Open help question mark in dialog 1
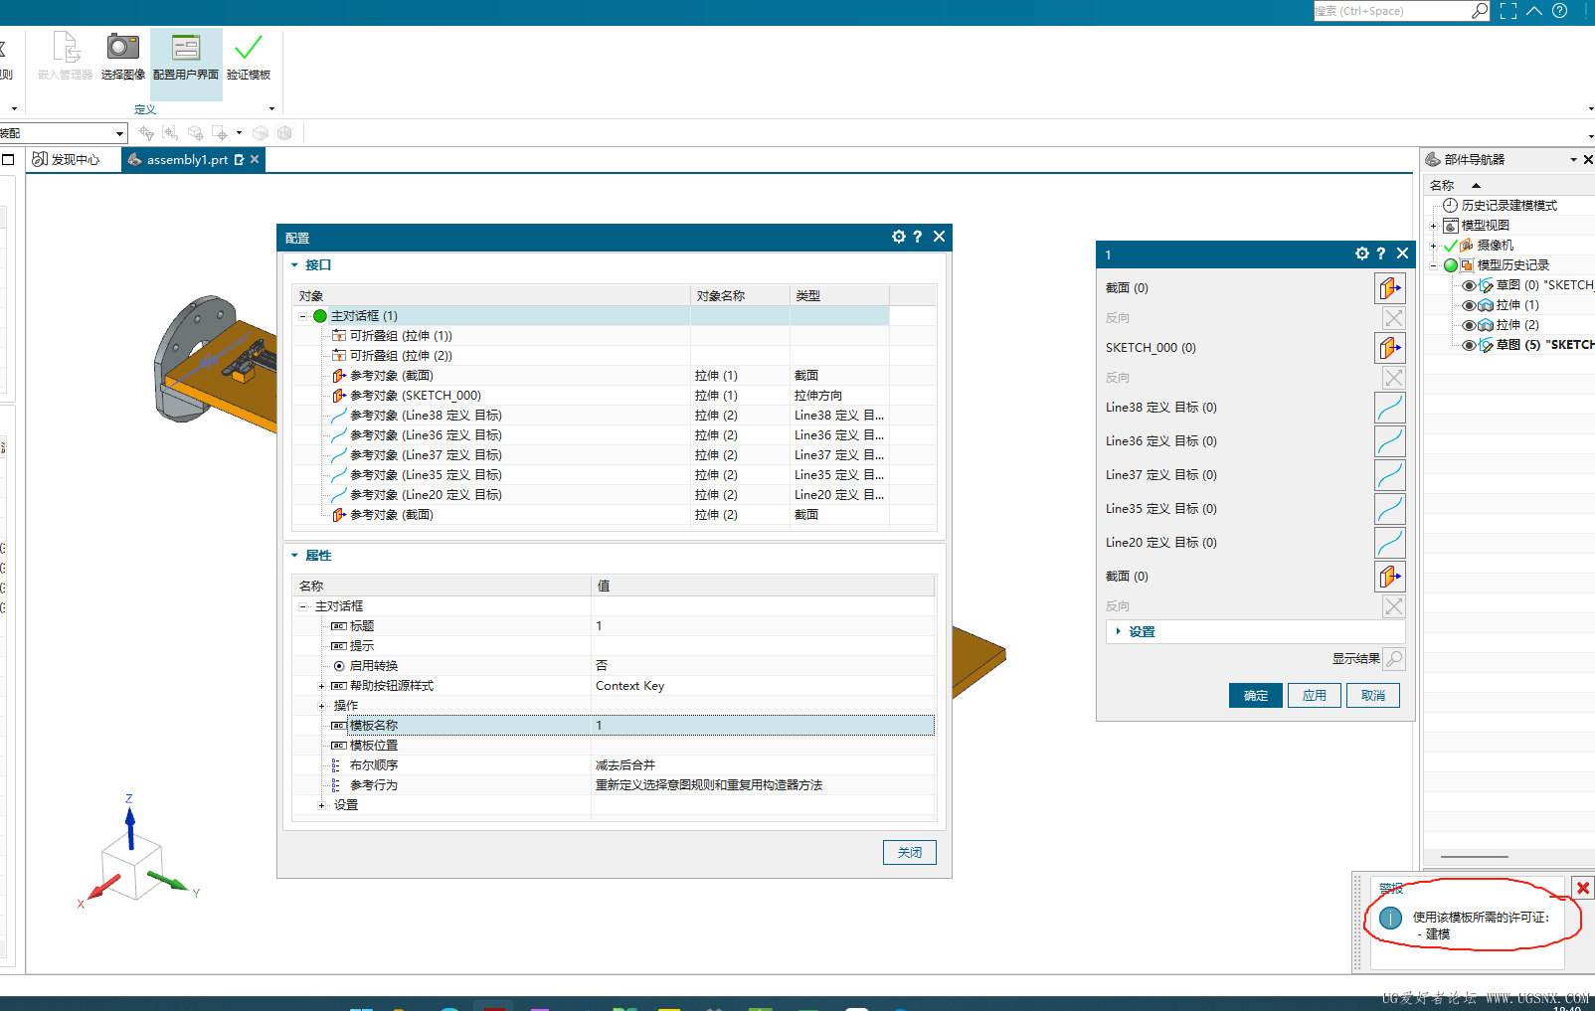The height and width of the screenshot is (1011, 1595). [1381, 253]
